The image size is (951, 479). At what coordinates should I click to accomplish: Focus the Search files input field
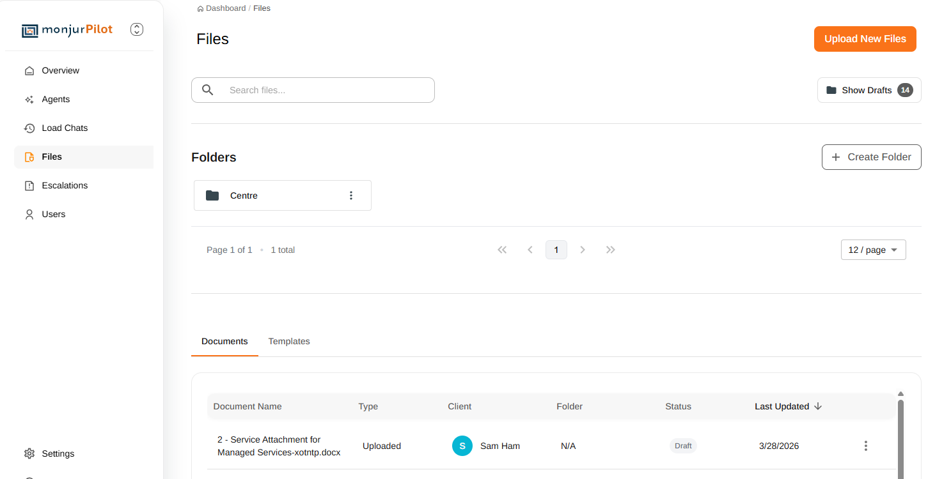click(313, 90)
